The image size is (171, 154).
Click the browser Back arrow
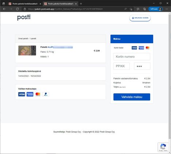click(x=4, y=9)
